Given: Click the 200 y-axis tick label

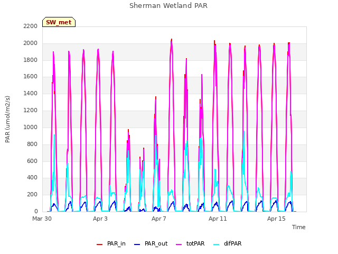Looking at the screenshot, I should pyautogui.click(x=32, y=194).
